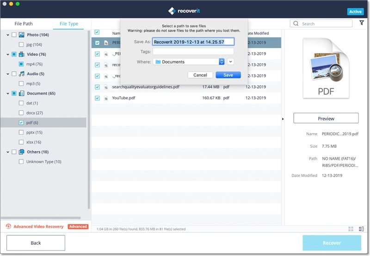Click the PDF preview thumbnail
Screen dimensions: 370x256
(326, 68)
